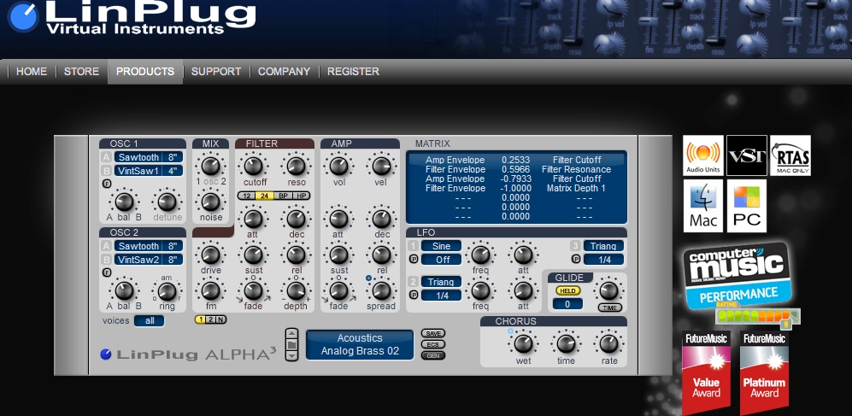The width and height of the screenshot is (852, 416).
Task: Open OSC 1 waveform A Sawtooth selector
Action: tap(138, 157)
